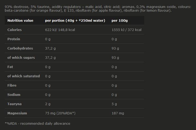
Task: Select the "of which sugars" row label
Action: [21, 57]
